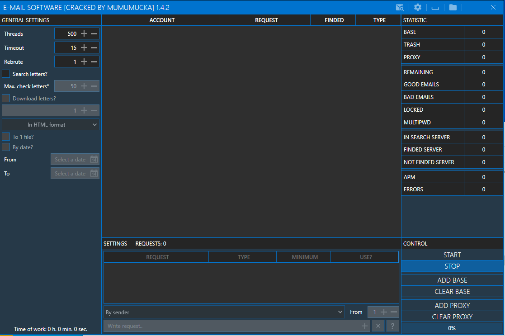This screenshot has height=336, width=505.
Task: Expand the In HTML format dropdown
Action: tap(51, 124)
